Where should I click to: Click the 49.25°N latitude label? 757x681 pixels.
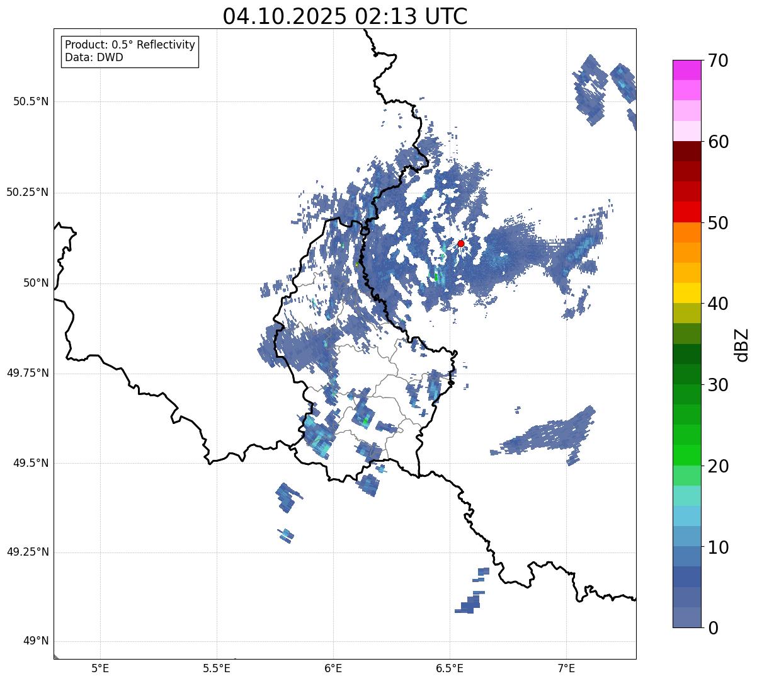pos(27,552)
